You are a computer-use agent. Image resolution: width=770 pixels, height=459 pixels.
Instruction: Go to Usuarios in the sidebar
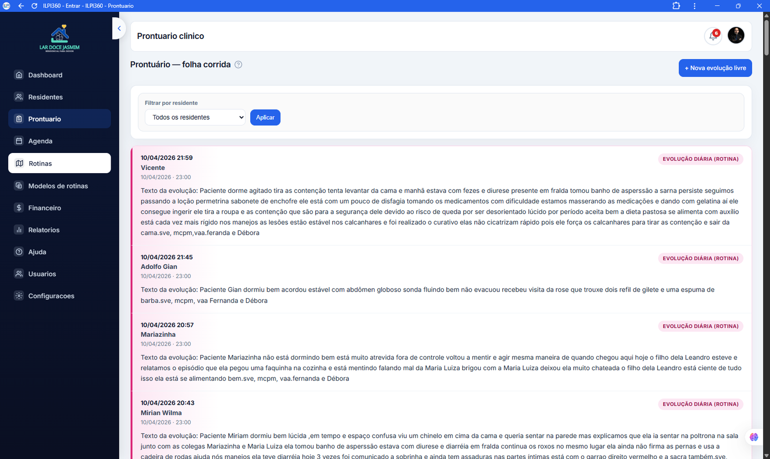point(60,274)
